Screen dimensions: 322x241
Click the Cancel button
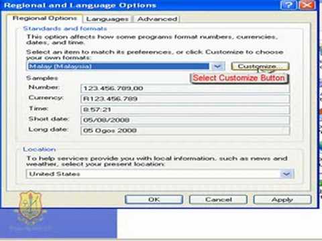click(x=218, y=199)
